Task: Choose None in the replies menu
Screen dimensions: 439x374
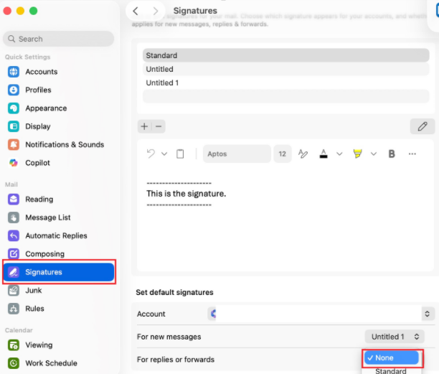Action: [392, 357]
